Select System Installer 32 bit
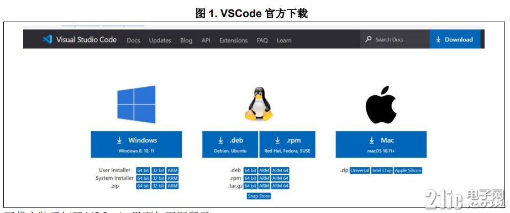 159,178
